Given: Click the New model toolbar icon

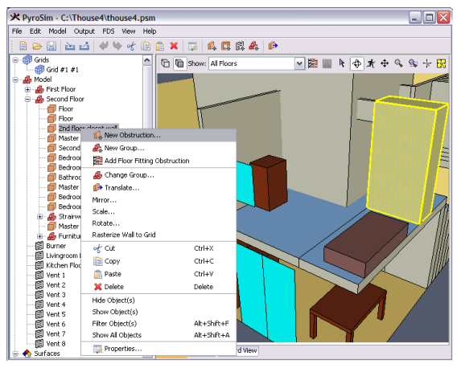Looking at the screenshot, I should point(23,46).
